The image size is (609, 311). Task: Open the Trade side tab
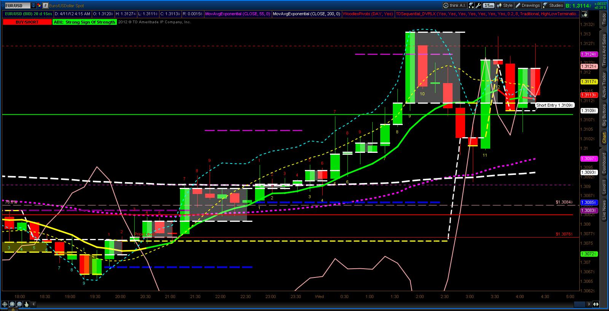pyautogui.click(x=604, y=19)
